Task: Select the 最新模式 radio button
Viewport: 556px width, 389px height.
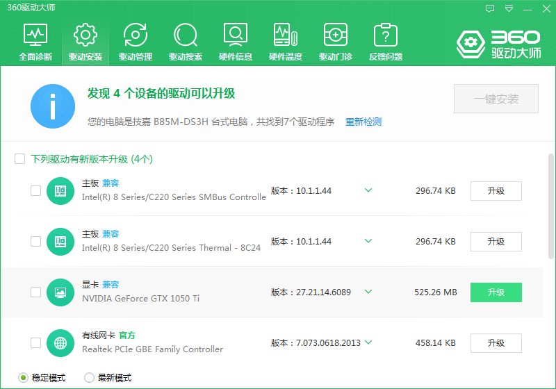Action: tap(90, 378)
